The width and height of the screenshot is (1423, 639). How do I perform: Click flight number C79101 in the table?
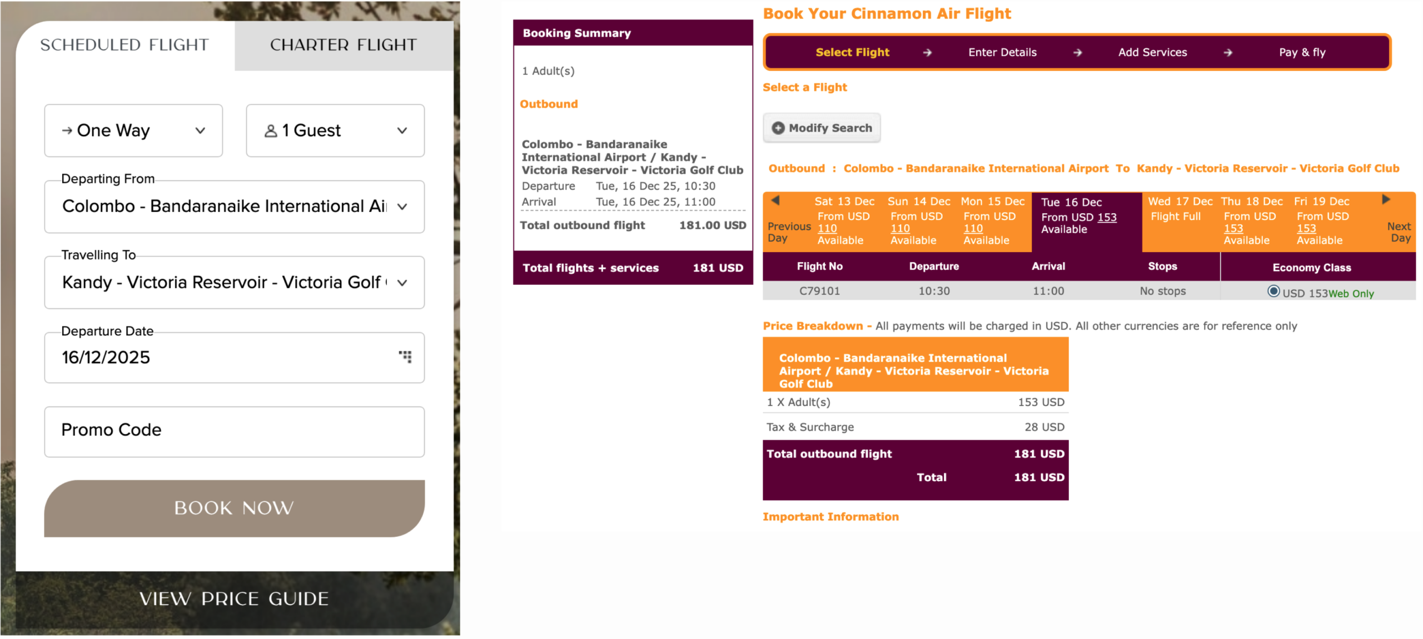click(819, 291)
